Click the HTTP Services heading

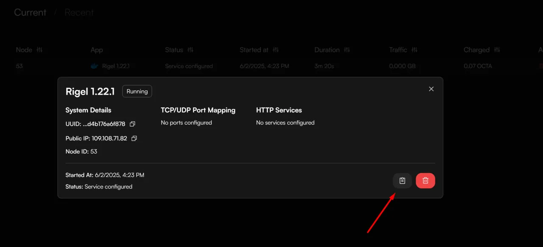[279, 110]
